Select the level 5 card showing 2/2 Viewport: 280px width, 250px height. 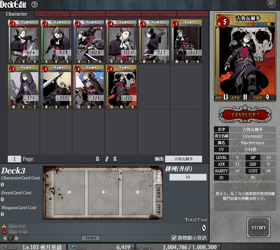click(154, 42)
